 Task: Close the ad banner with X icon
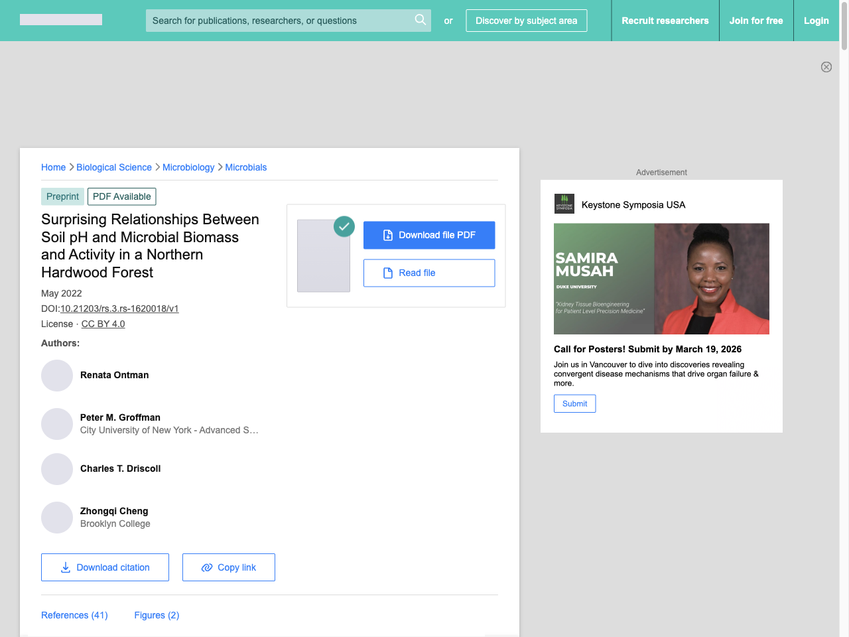(826, 67)
